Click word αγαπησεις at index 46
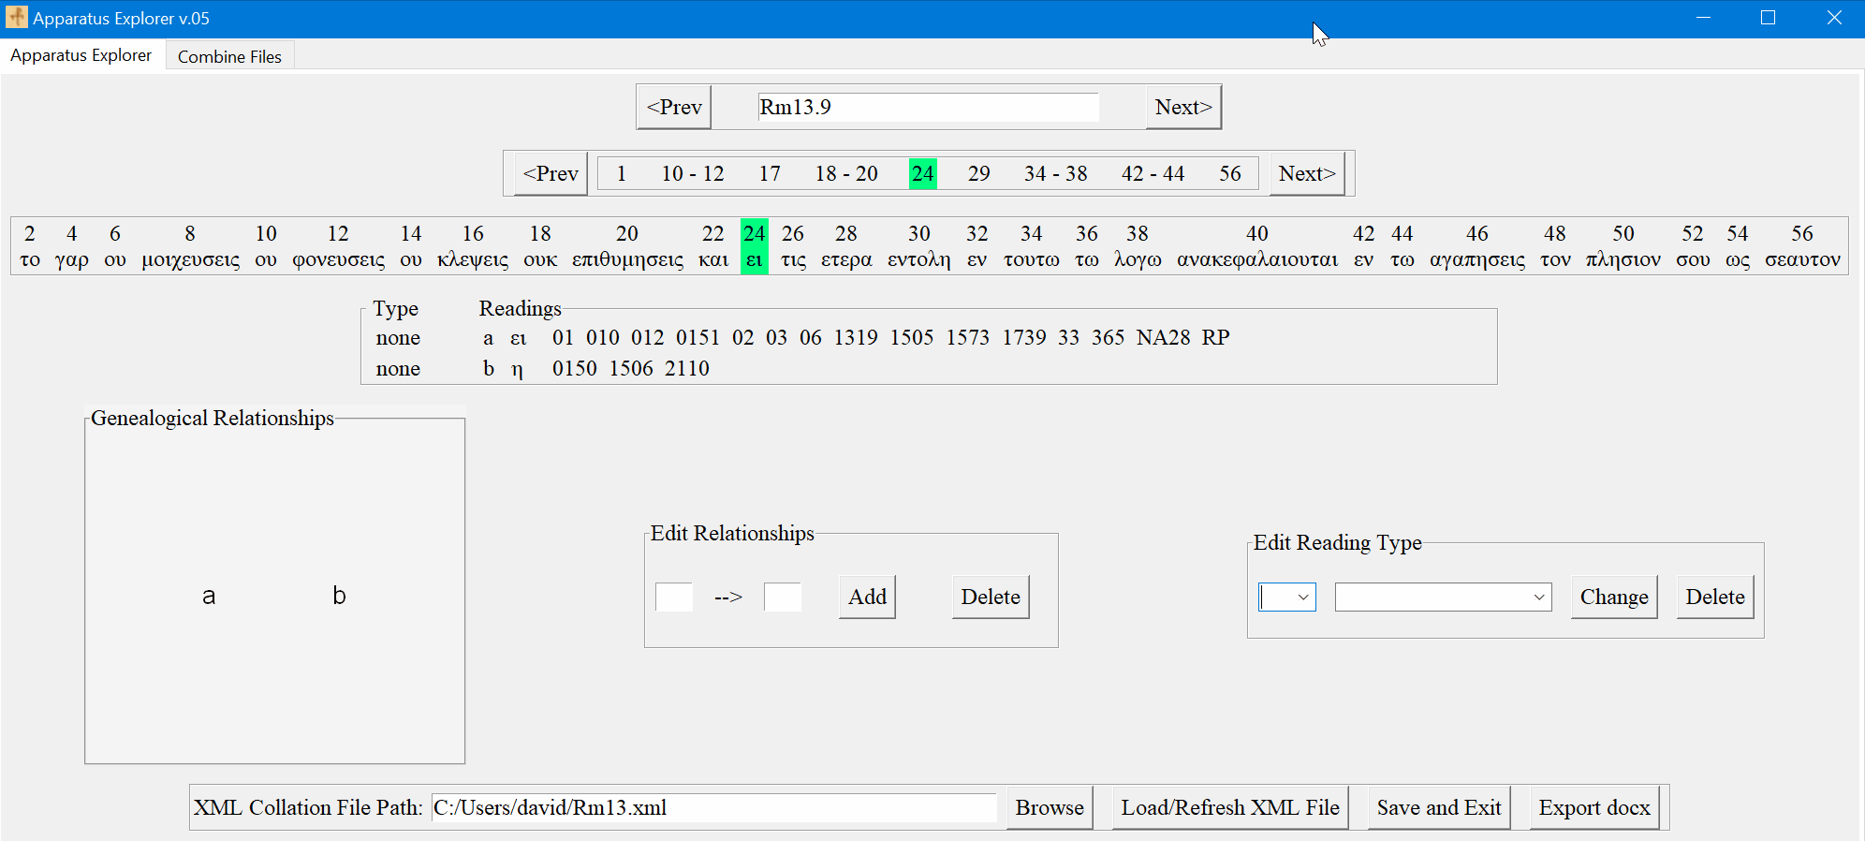 (1477, 259)
